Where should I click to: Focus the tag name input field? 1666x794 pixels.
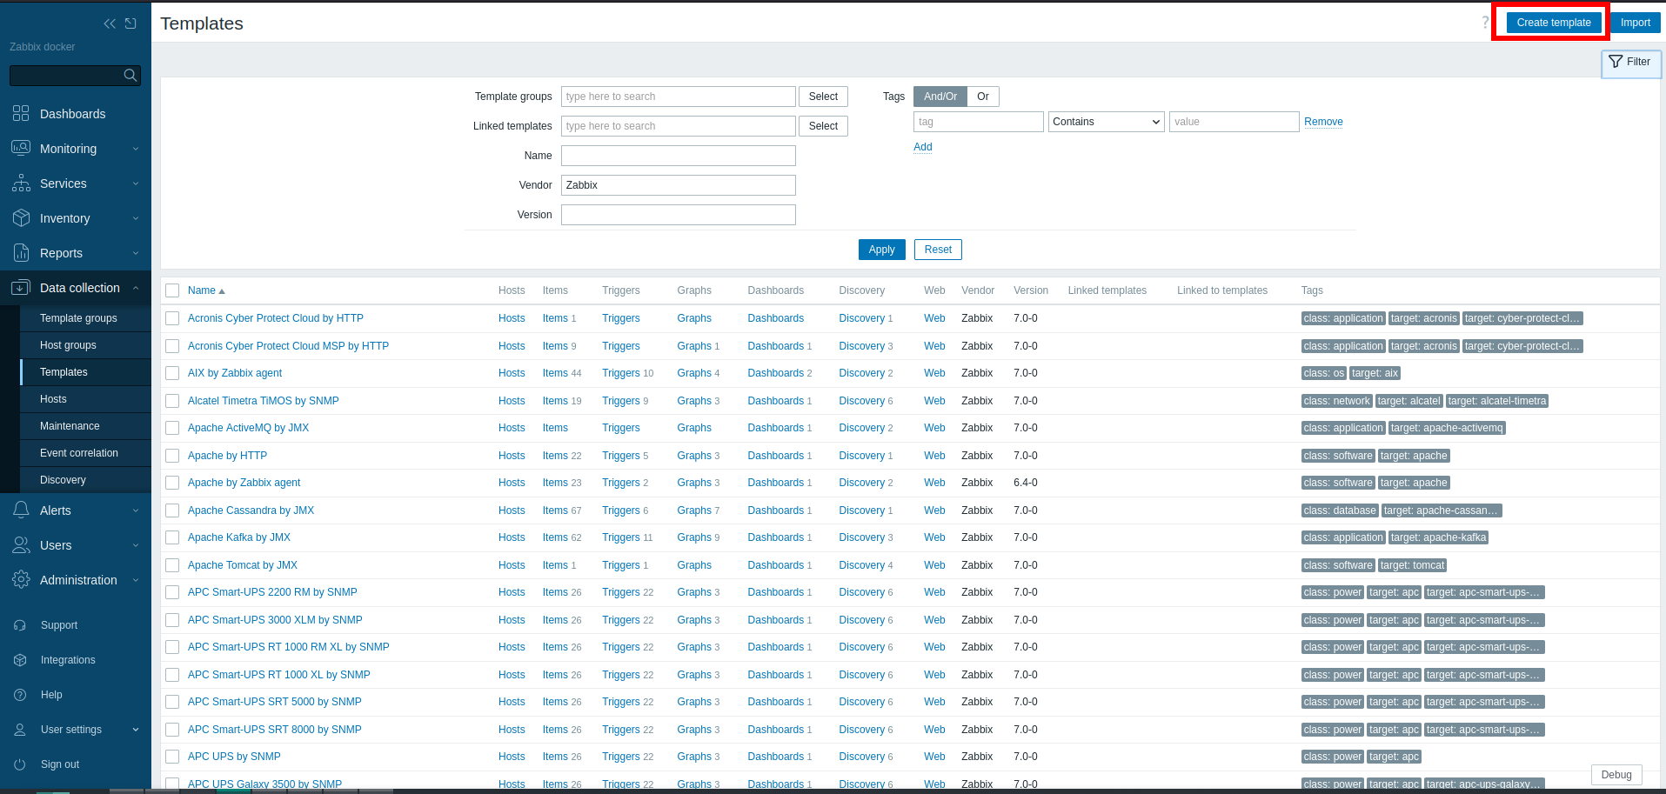click(978, 122)
